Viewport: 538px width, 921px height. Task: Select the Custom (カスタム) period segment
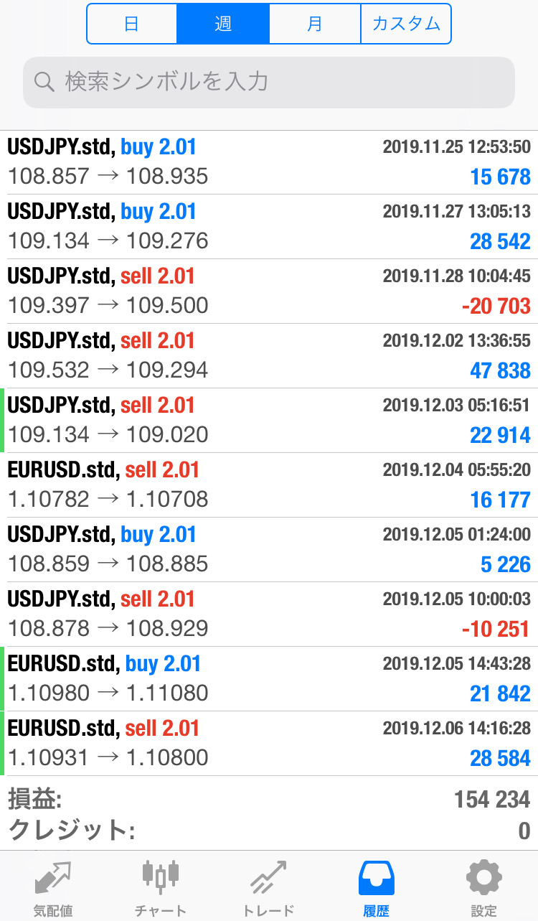pos(406,24)
